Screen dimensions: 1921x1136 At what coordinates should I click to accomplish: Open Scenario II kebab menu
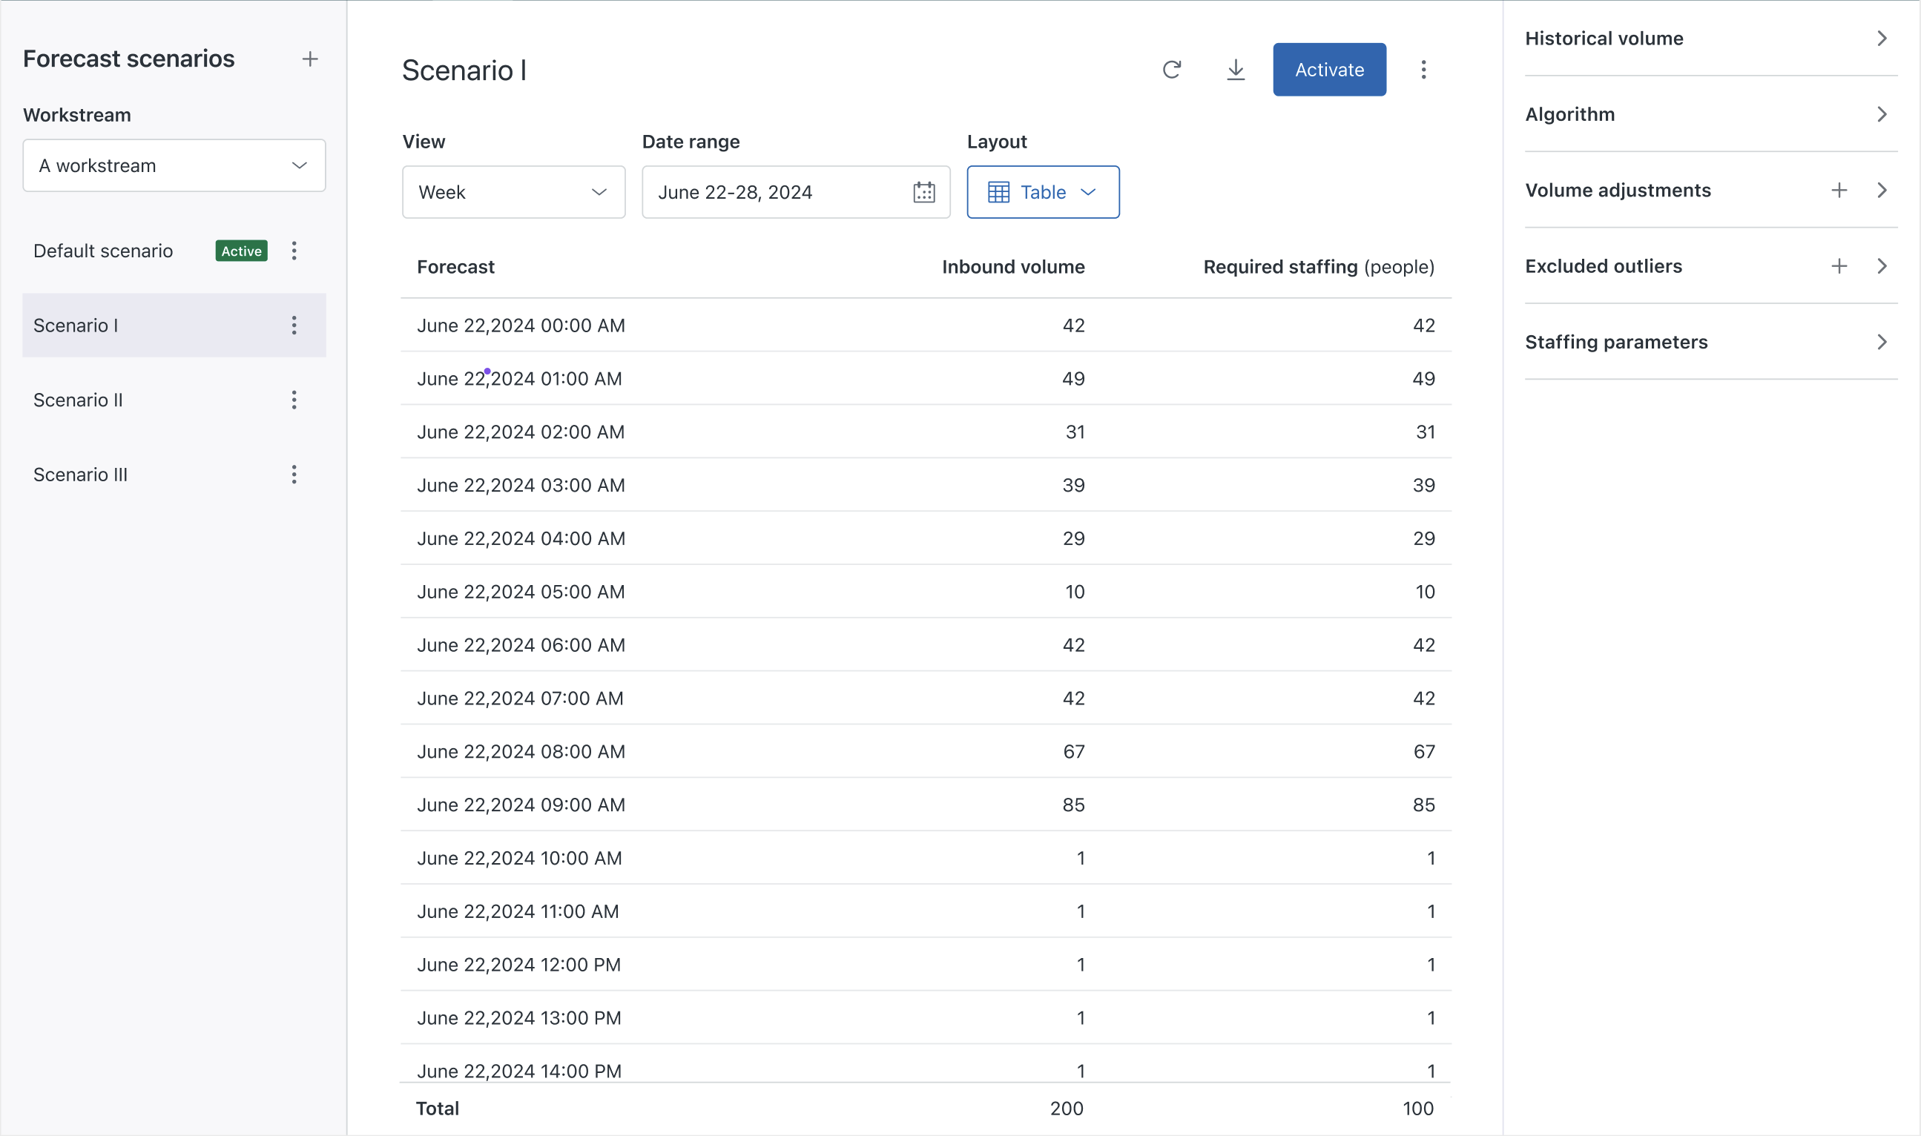pos(294,400)
